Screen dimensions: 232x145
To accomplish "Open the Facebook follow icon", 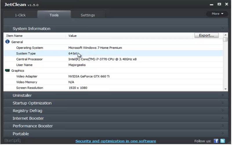I will click(x=216, y=141).
